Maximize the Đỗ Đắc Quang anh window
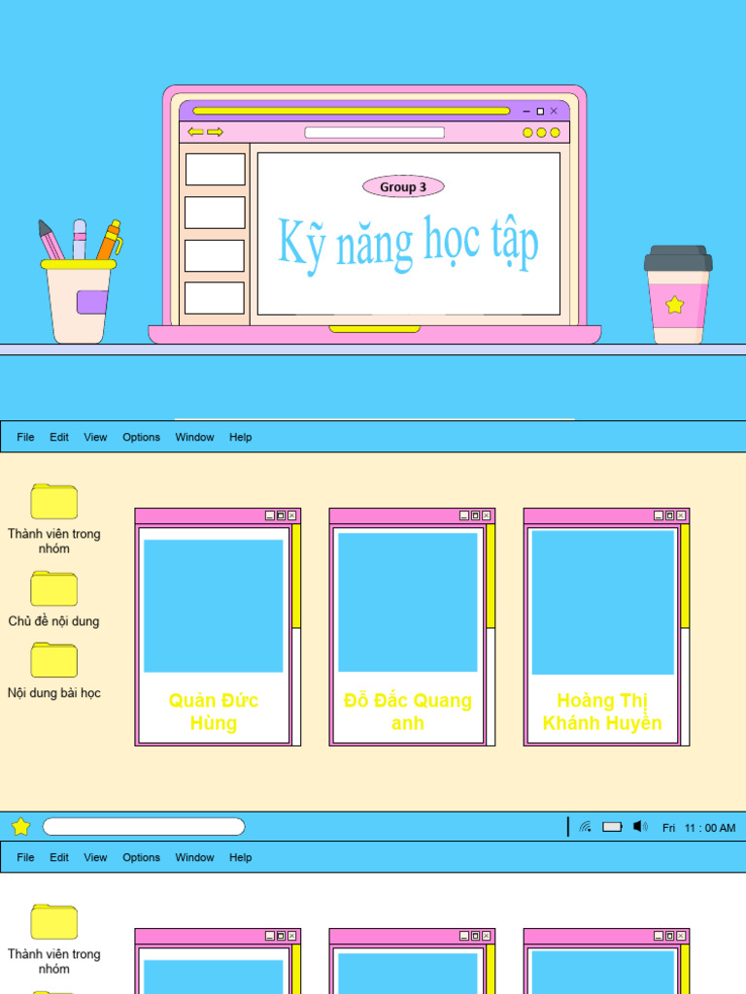This screenshot has height=994, width=746. (x=475, y=516)
